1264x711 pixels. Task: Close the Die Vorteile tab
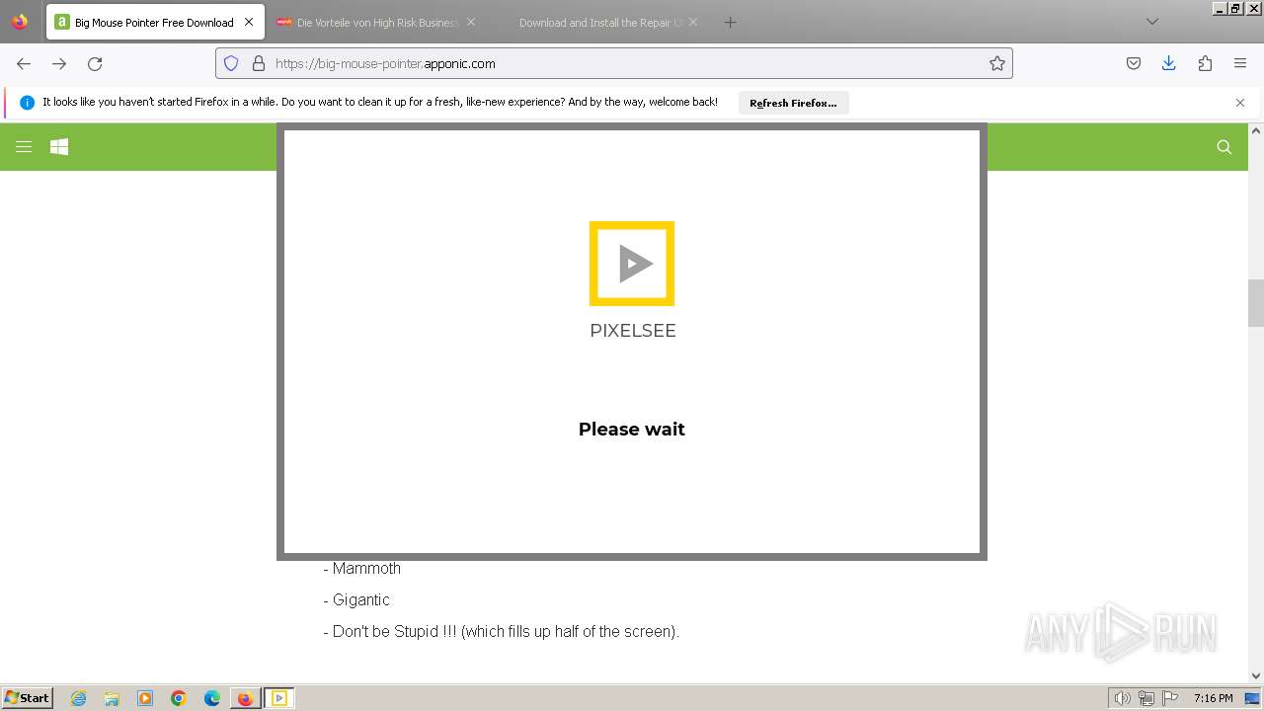(471, 22)
